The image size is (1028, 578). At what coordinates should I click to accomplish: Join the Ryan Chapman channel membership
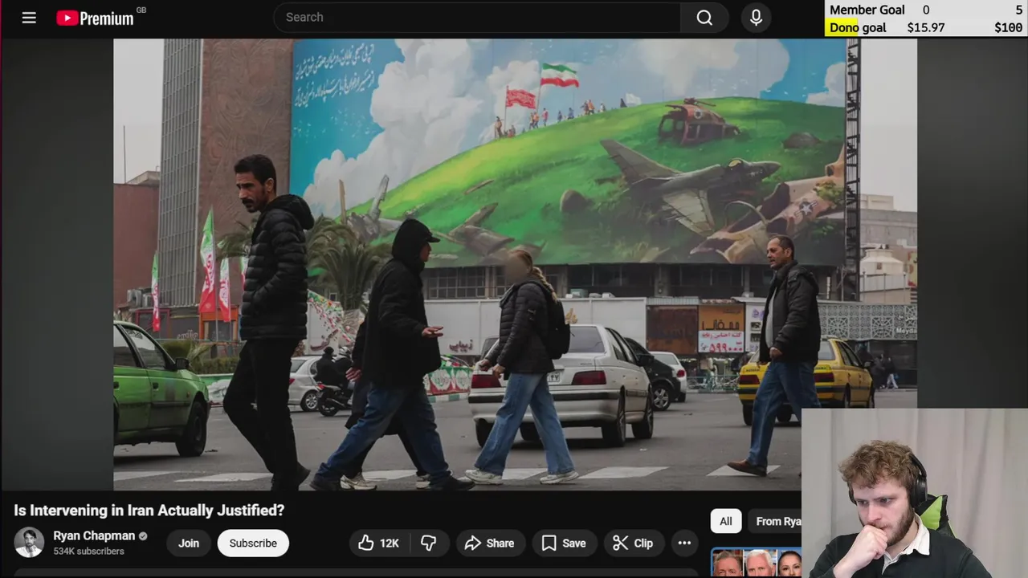(x=189, y=543)
